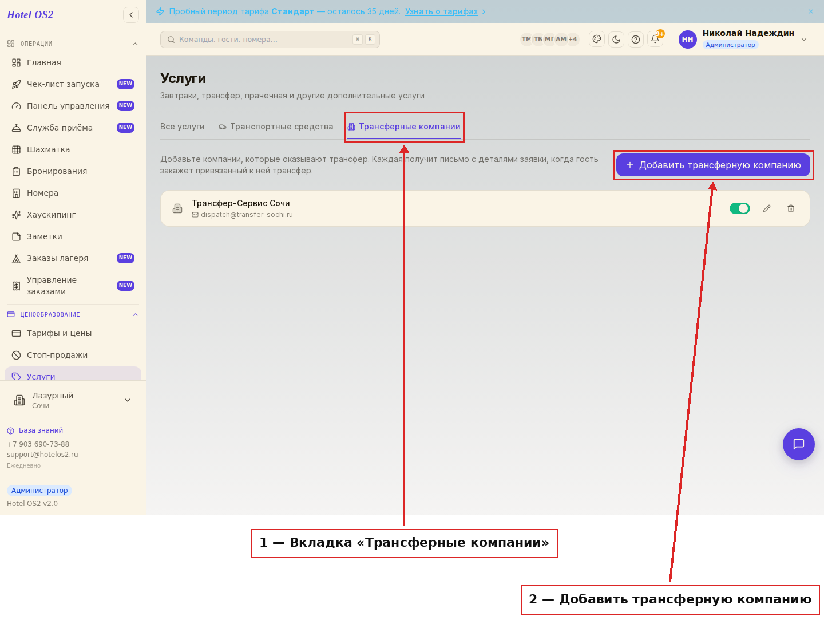Collapse the Ценообразование section
Image resolution: width=824 pixels, height=628 pixels.
[135, 315]
